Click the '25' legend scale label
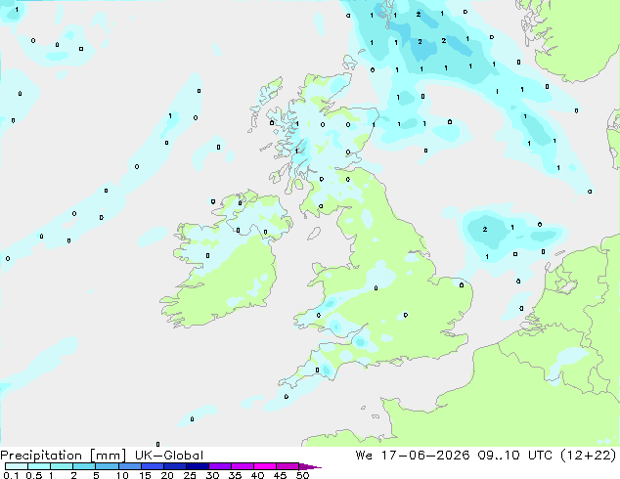 pyautogui.click(x=190, y=475)
